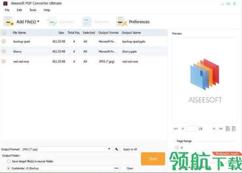Click the Add File(s) PDF icon
The width and height of the screenshot is (242, 173).
9,22
